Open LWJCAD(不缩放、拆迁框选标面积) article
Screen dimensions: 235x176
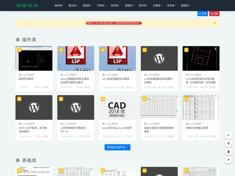(33, 130)
